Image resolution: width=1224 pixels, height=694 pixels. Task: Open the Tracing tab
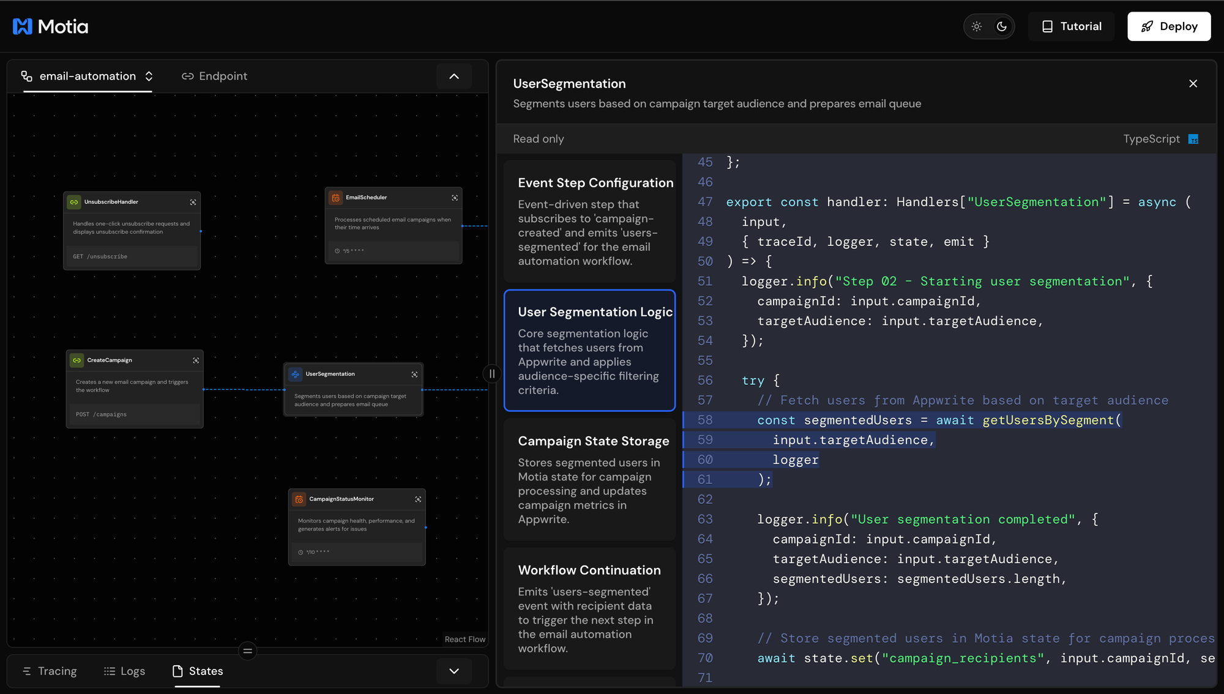point(50,671)
